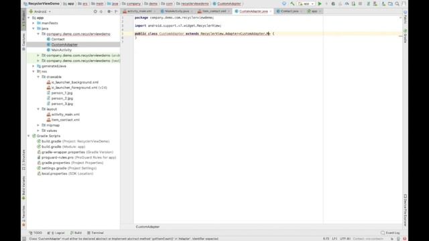Run the app with green play button
The width and height of the screenshot is (429, 241).
319,4
